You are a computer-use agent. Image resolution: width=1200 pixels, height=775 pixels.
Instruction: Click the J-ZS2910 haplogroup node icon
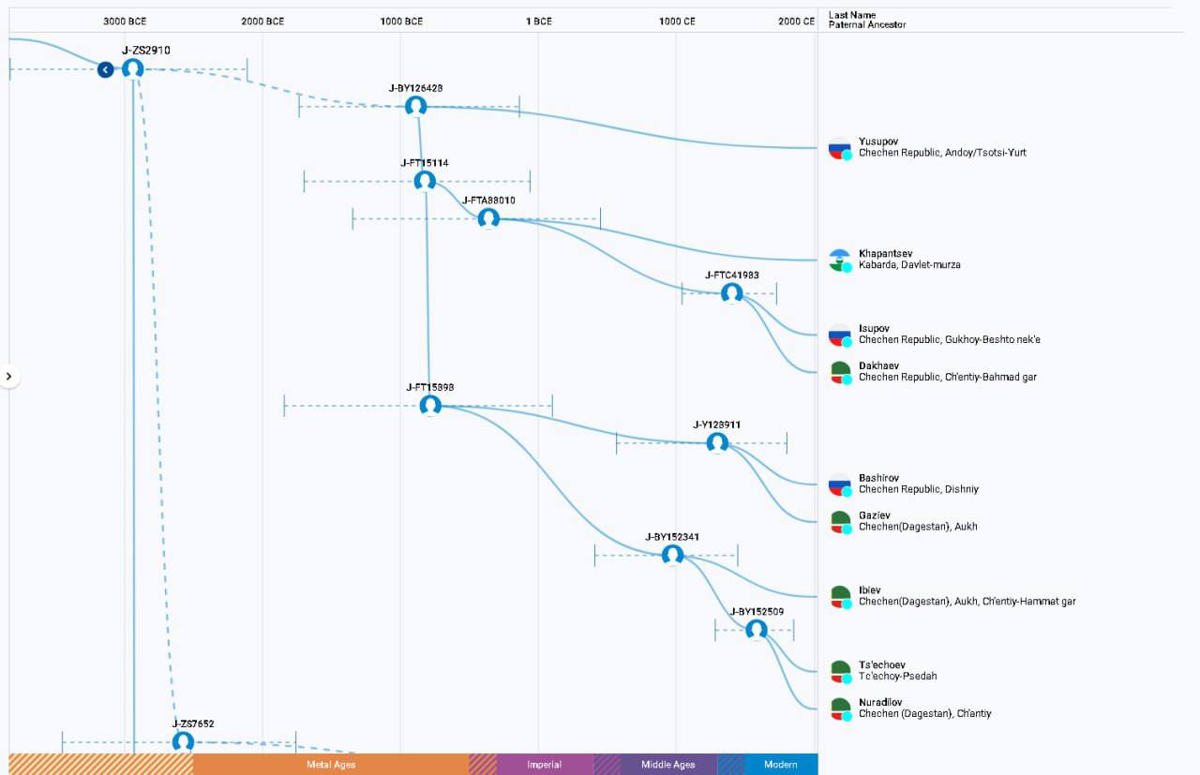point(133,68)
